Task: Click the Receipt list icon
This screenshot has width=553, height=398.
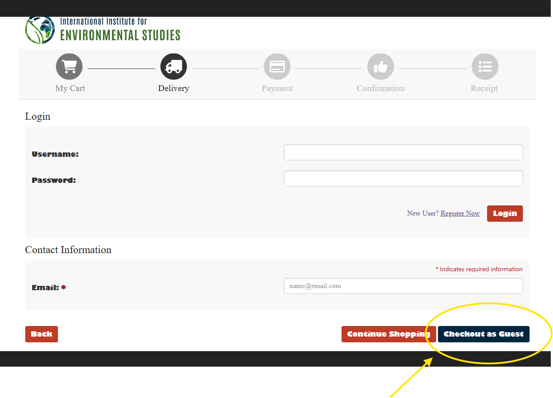Action: [485, 67]
